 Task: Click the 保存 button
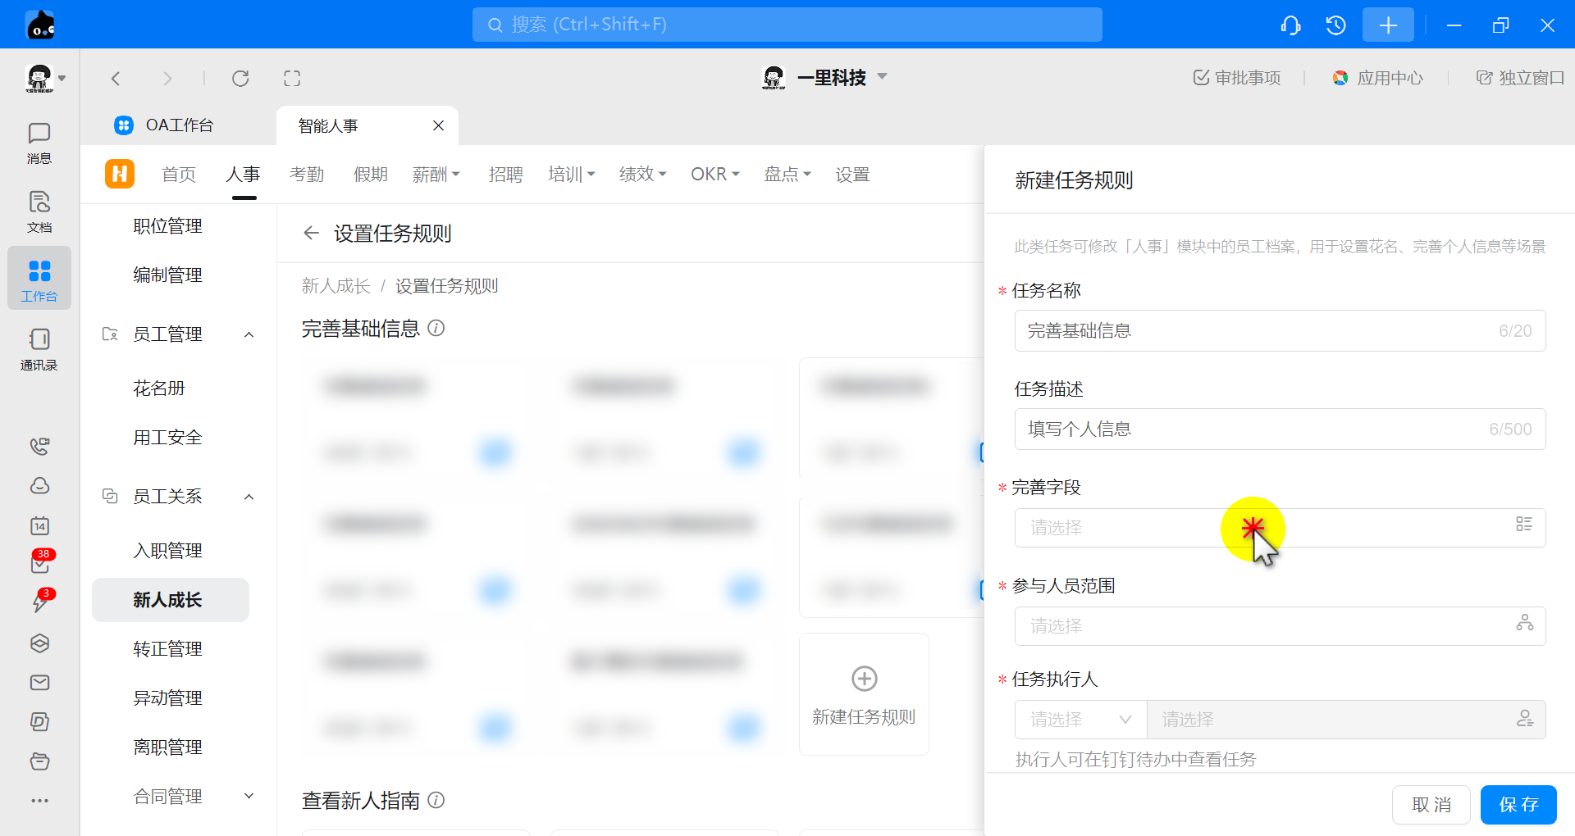[1518, 805]
